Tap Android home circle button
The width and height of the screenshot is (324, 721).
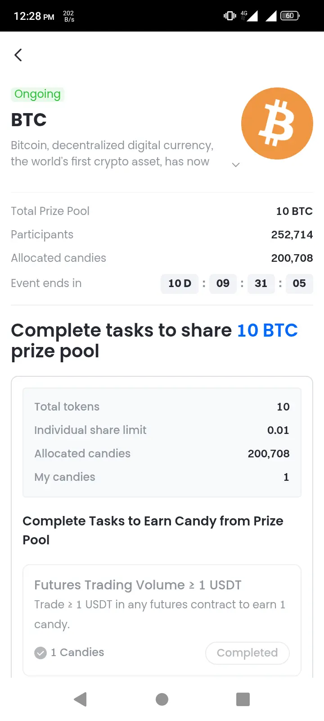click(x=162, y=699)
